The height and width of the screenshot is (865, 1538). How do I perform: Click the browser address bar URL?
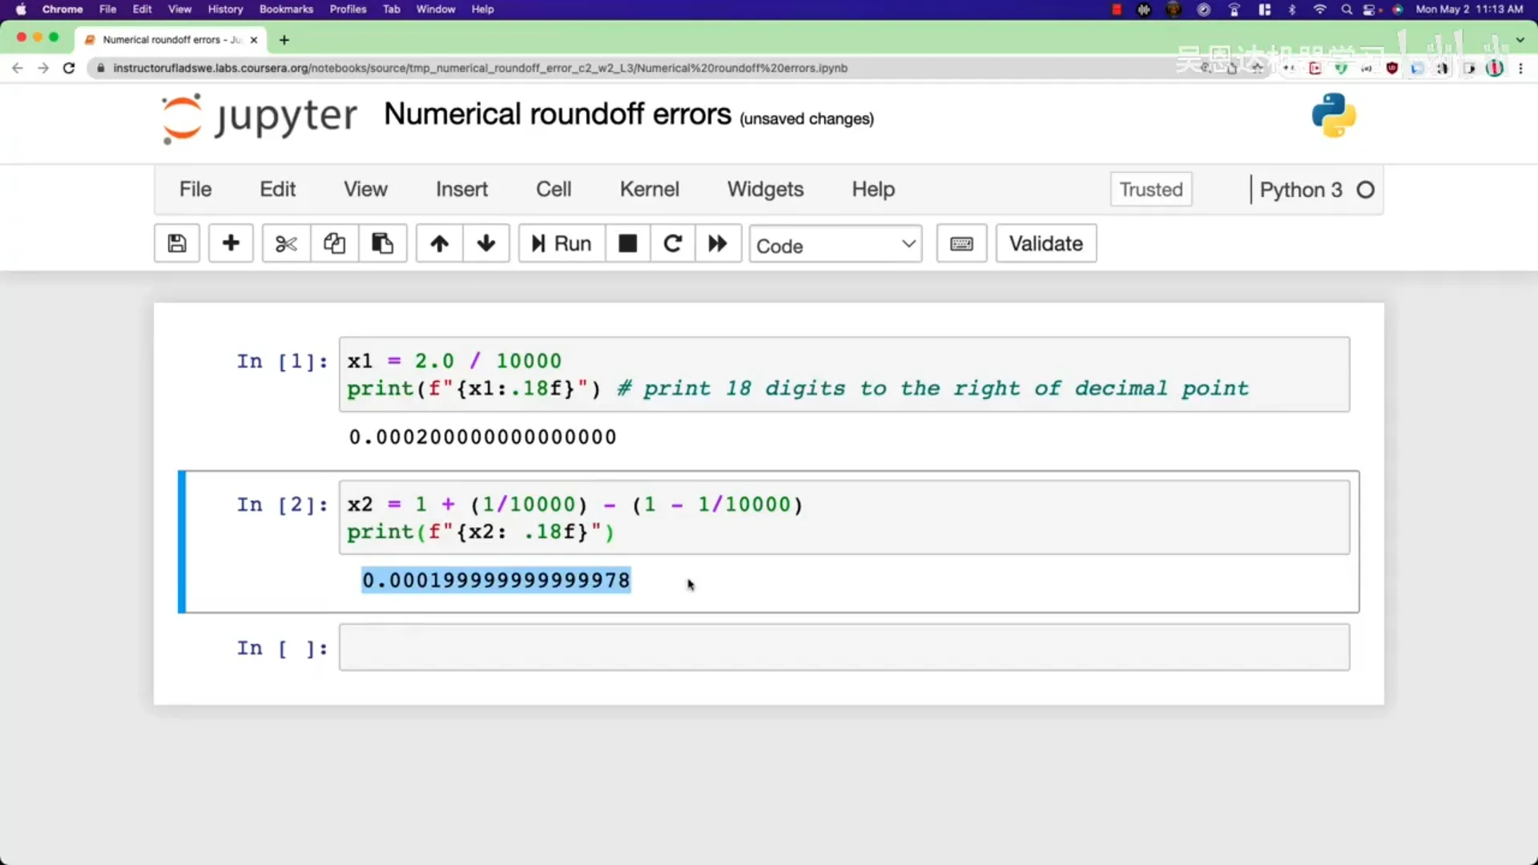tap(480, 68)
